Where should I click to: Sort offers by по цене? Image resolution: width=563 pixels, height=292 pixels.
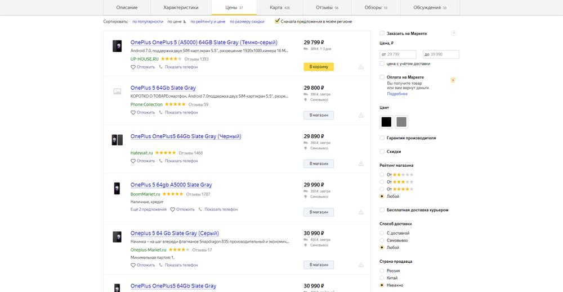176,21
